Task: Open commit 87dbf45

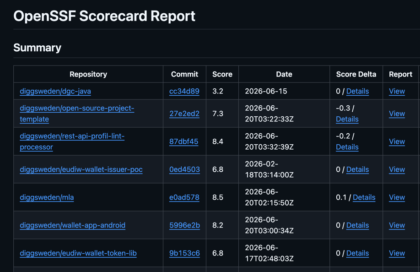Action: (184, 141)
